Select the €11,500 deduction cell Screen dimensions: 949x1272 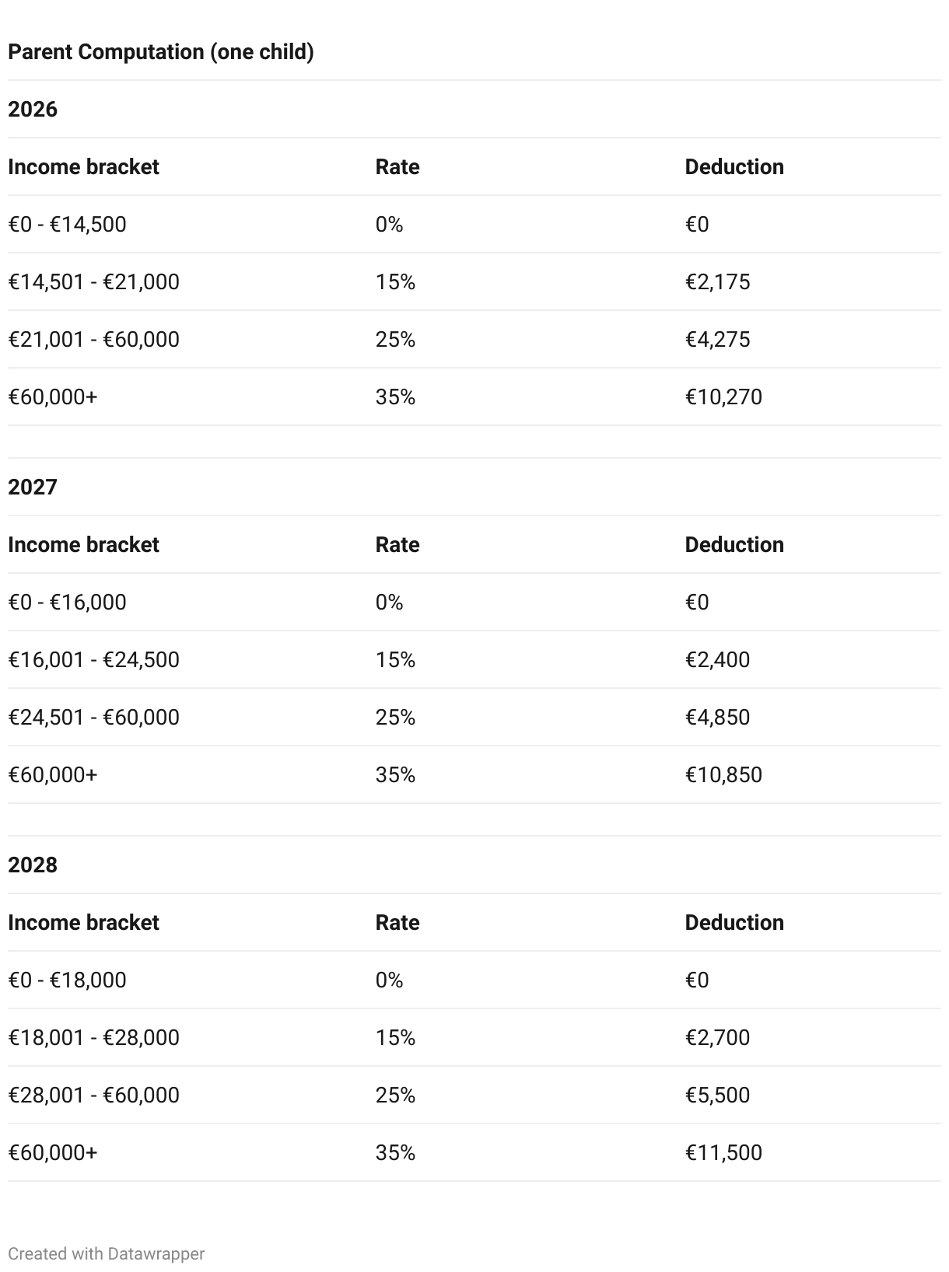723,1152
